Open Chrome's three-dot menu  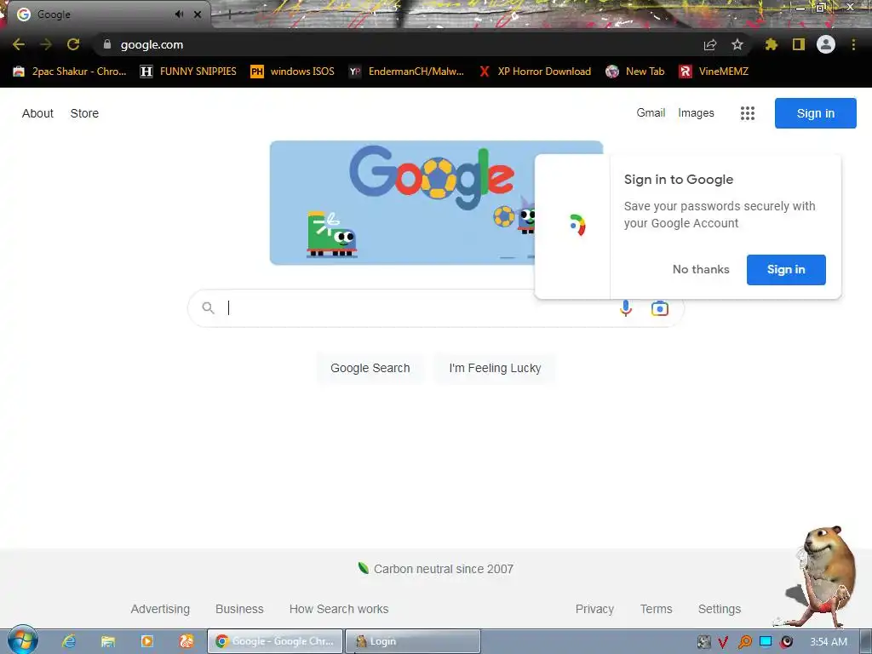pyautogui.click(x=853, y=44)
